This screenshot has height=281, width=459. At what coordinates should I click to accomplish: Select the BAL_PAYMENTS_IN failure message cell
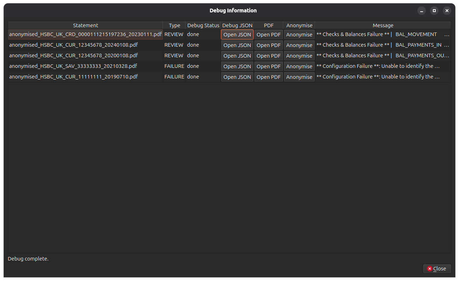pyautogui.click(x=383, y=45)
